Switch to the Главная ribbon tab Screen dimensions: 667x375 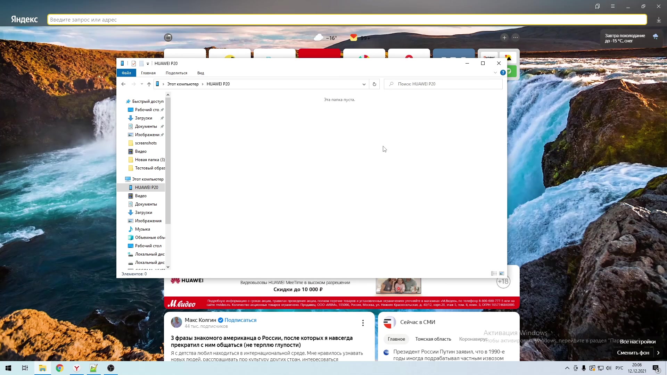coord(148,73)
